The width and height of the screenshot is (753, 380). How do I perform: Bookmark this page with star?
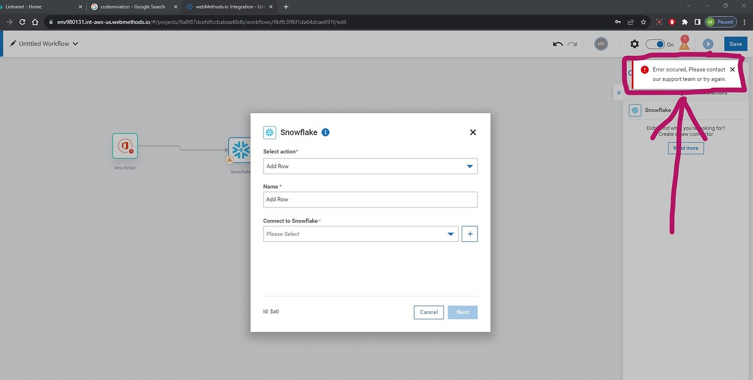click(x=643, y=22)
